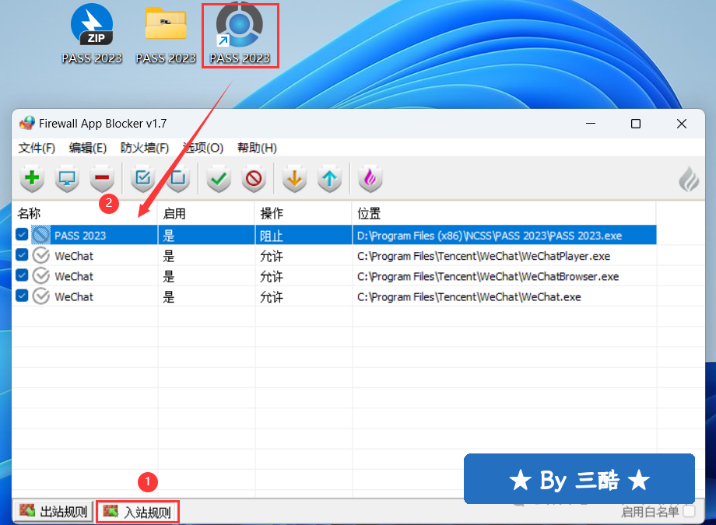Click the Tencent\WeChat\WeChat.exe path cell

pos(504,296)
